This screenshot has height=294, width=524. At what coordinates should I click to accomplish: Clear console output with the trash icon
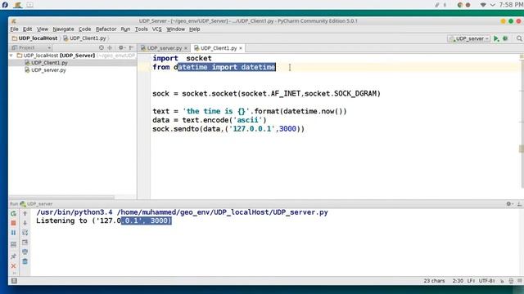tap(25, 261)
